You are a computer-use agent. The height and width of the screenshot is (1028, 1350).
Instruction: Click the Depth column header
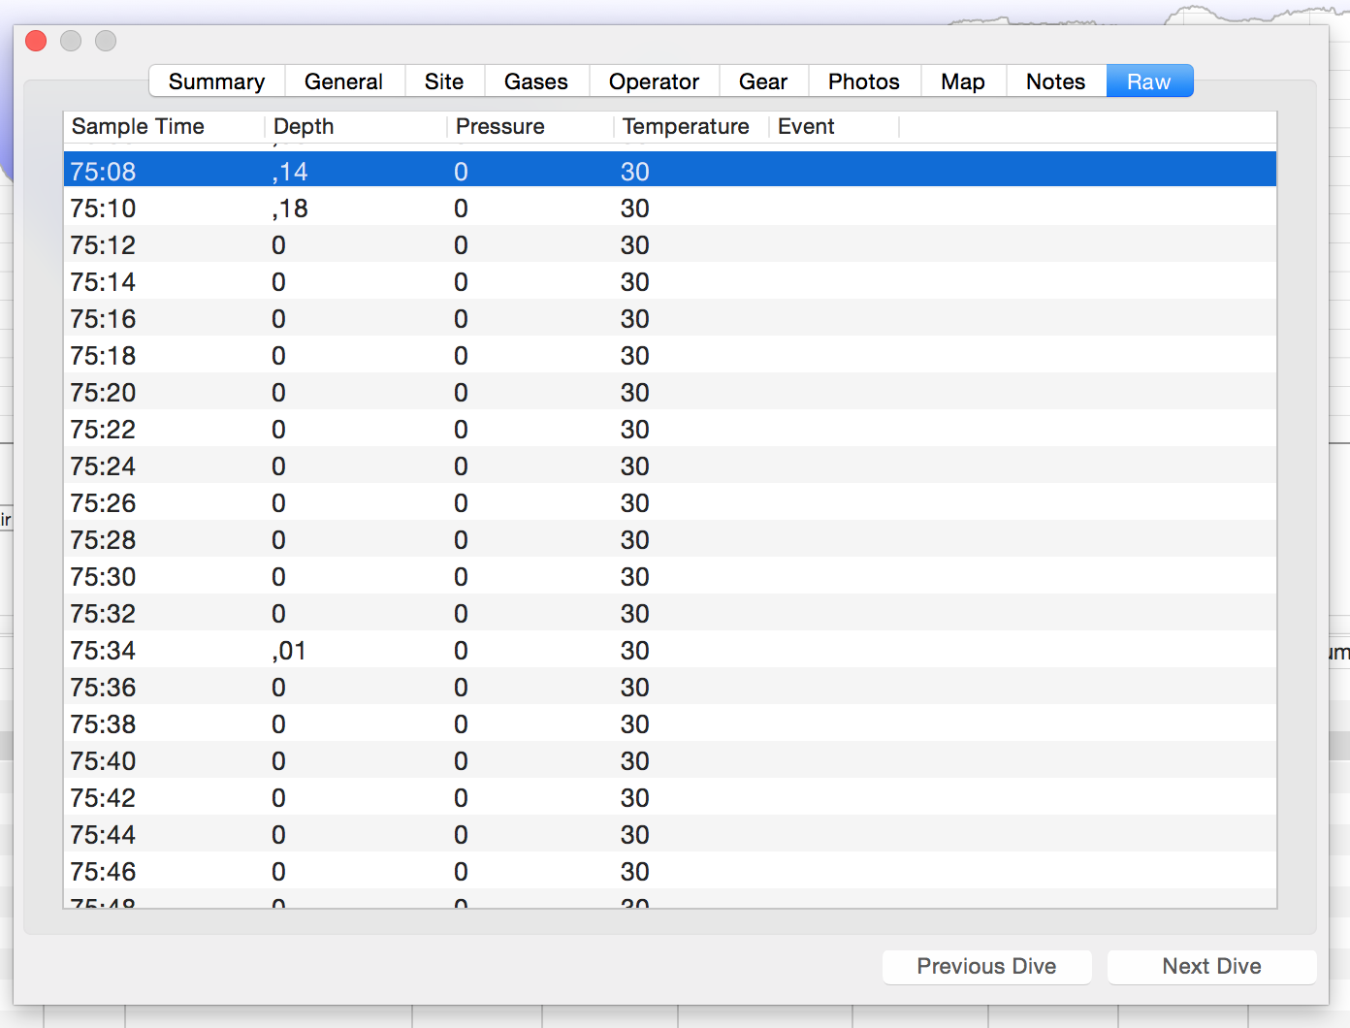[x=304, y=127]
